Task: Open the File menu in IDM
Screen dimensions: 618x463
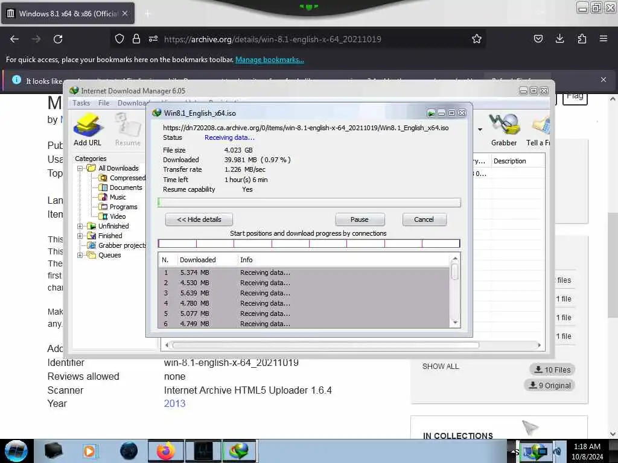Action: coord(104,103)
